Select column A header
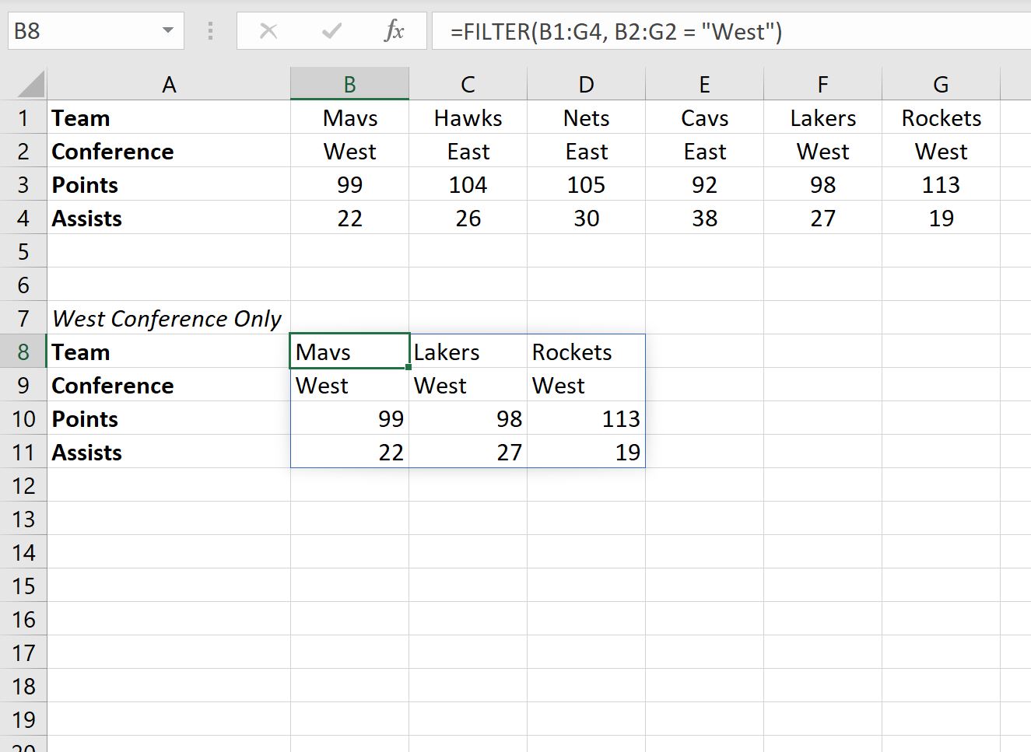 click(x=169, y=84)
